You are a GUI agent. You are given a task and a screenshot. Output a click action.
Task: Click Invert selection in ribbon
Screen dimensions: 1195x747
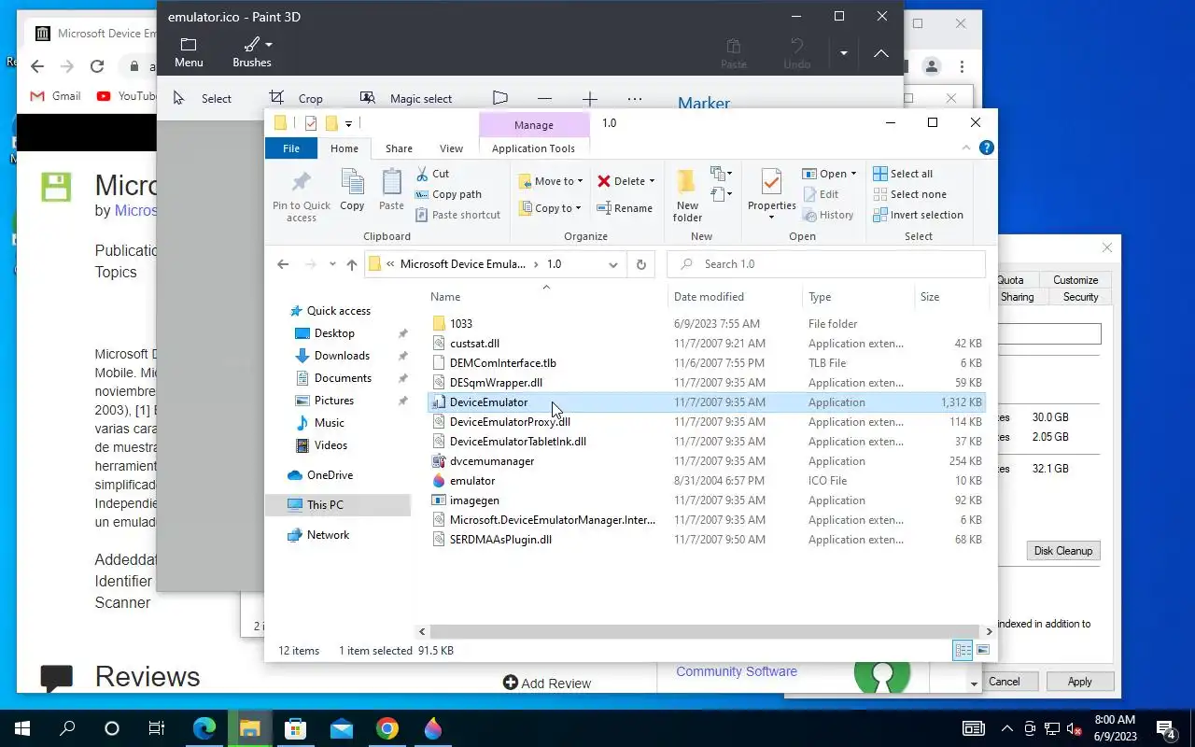pos(919,215)
